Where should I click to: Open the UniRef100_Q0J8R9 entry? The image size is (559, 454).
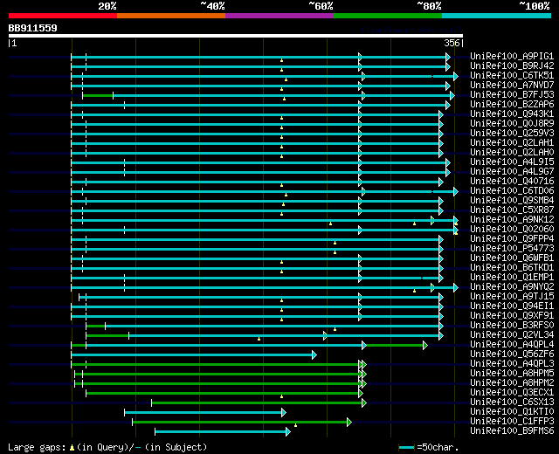(512, 124)
